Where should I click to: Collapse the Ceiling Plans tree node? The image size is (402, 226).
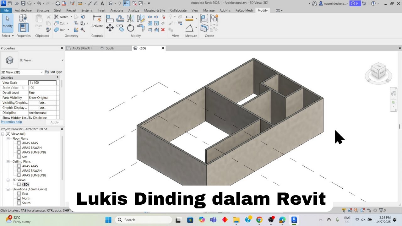[8, 161]
